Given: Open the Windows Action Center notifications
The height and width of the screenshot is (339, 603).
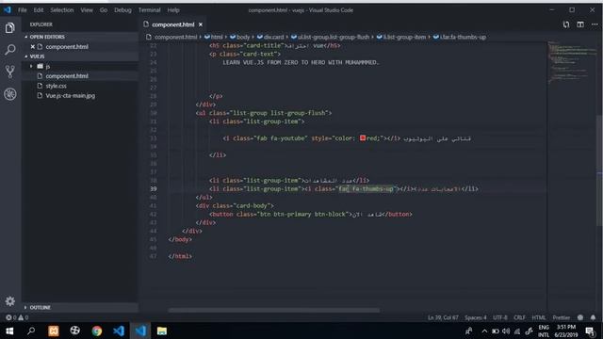Looking at the screenshot, I should (x=590, y=331).
